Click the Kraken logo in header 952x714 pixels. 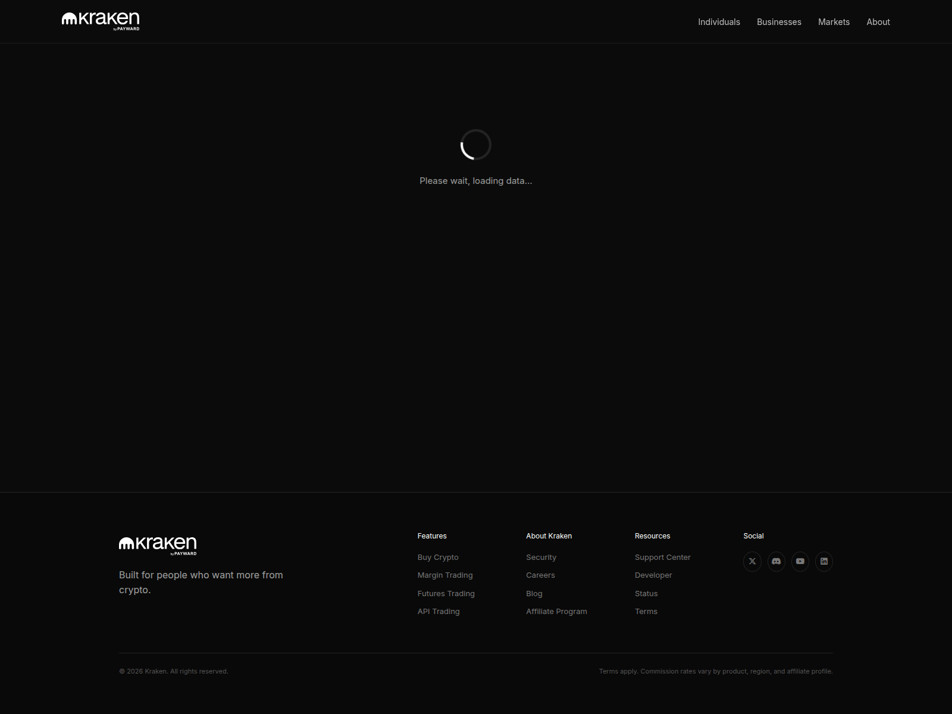tap(101, 21)
